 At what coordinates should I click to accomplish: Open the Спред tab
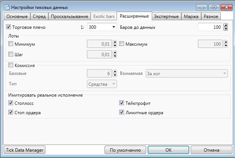tap(39, 16)
